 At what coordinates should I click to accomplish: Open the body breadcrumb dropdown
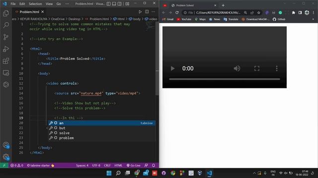pyautogui.click(x=135, y=19)
